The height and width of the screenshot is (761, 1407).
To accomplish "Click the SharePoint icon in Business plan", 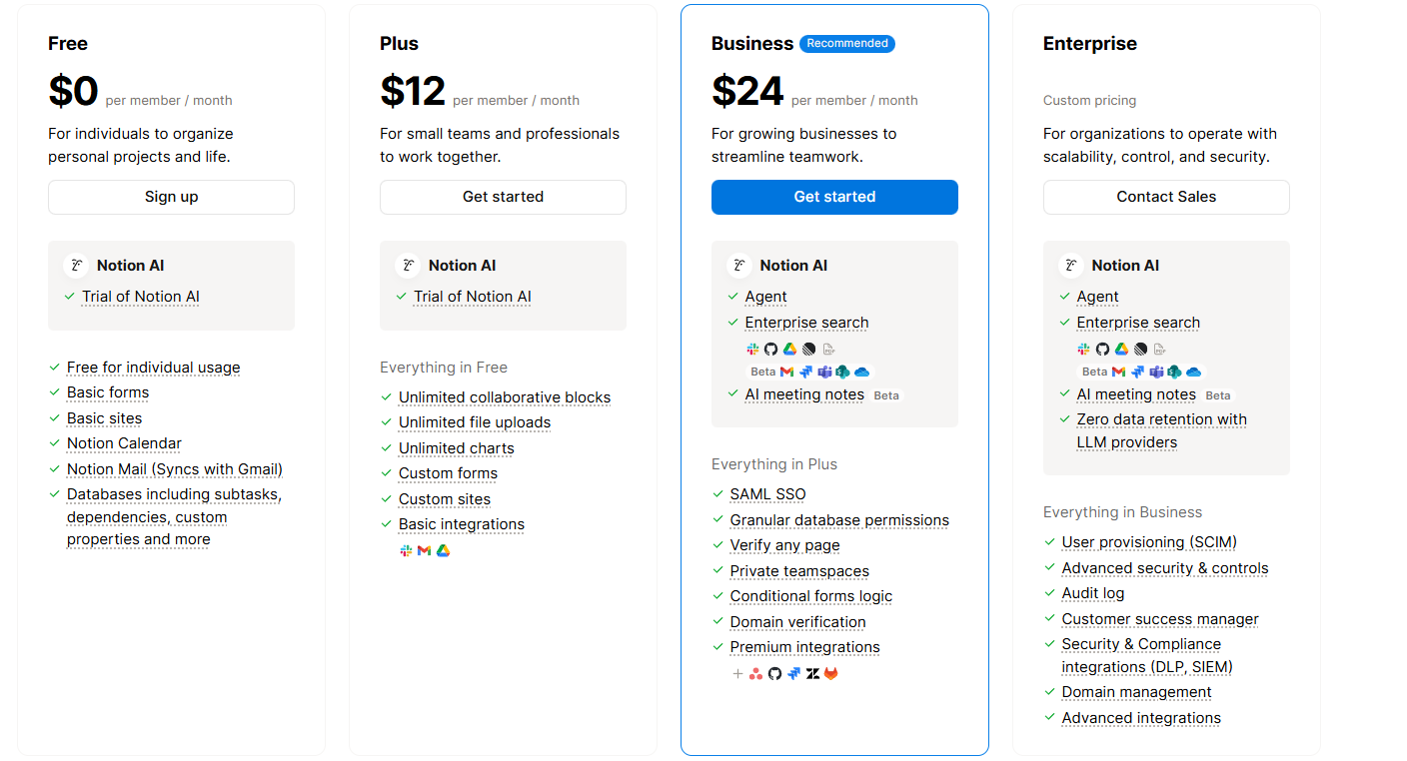I will [842, 372].
